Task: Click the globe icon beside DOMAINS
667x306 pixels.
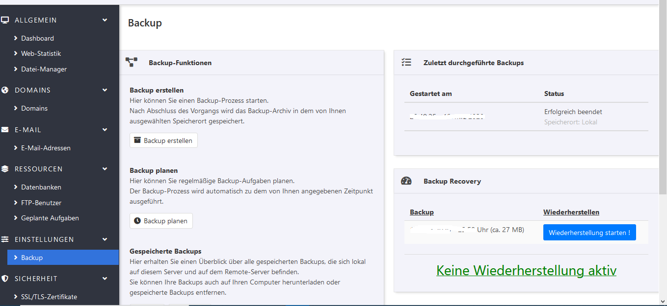Action: click(x=5, y=90)
